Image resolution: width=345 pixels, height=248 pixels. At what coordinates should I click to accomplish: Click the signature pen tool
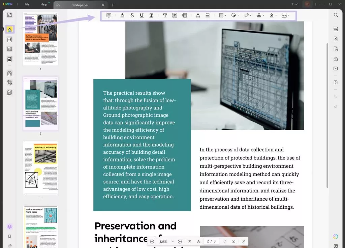272,15
